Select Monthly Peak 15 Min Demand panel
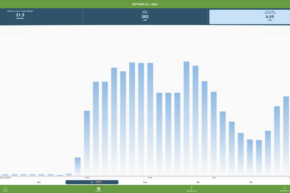Viewport: 290px width, 193px height. (x=20, y=15)
